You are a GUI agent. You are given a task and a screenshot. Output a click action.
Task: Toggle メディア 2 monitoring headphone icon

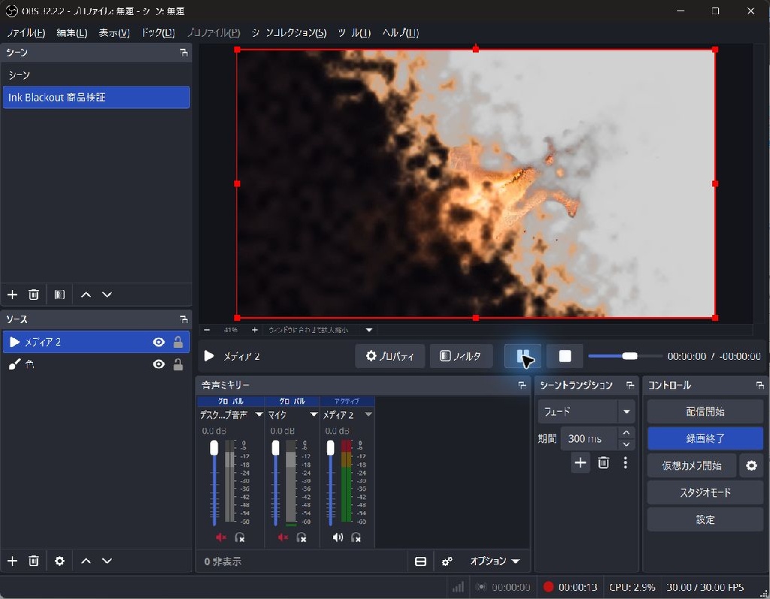pos(356,537)
